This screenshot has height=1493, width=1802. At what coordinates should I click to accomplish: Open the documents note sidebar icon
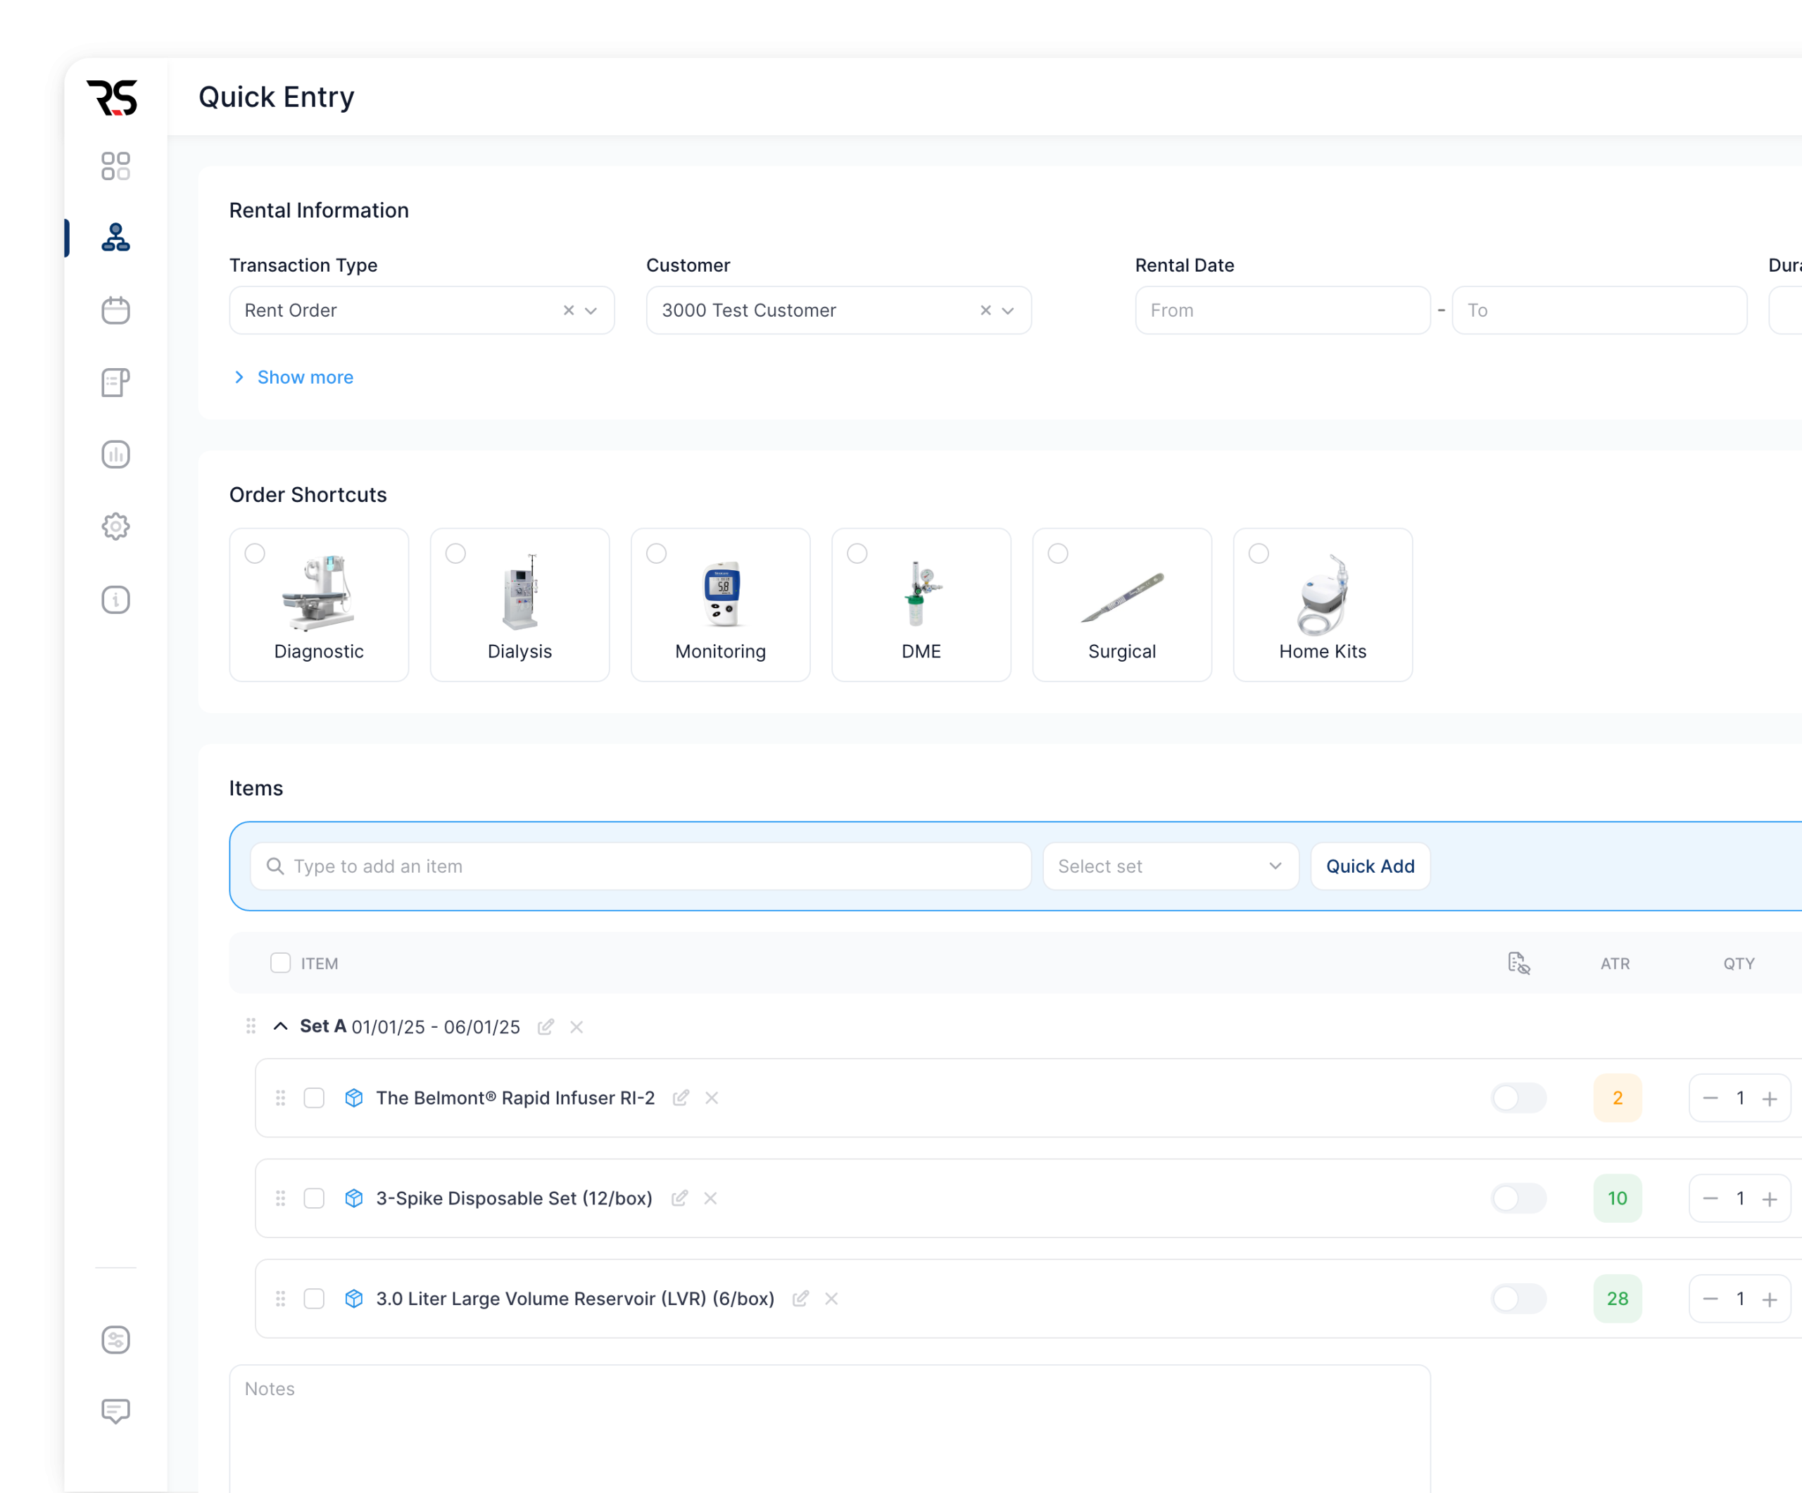click(x=115, y=382)
